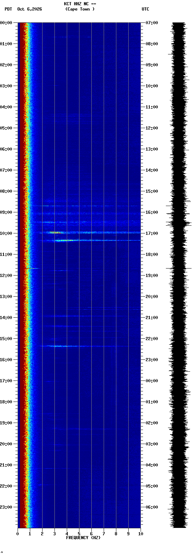Click the UTC '19:00' time label
Screen dimensions: 194x556
[x=152, y=276]
